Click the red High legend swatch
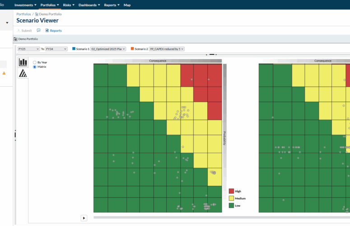350x226 pixels. (231, 191)
